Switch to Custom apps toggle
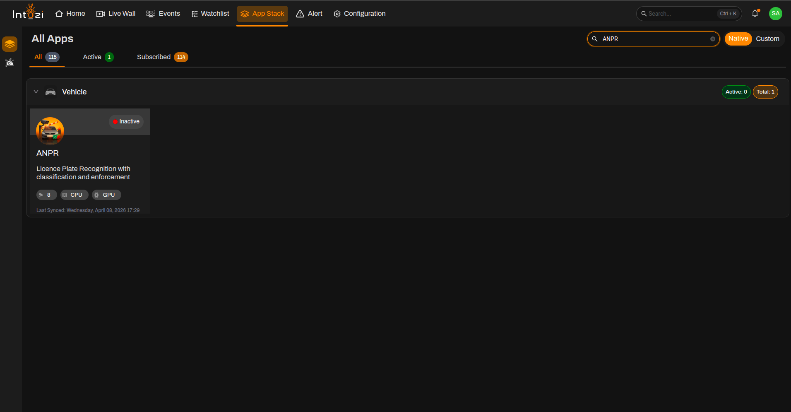Screen dimensions: 791x412 tap(767, 39)
